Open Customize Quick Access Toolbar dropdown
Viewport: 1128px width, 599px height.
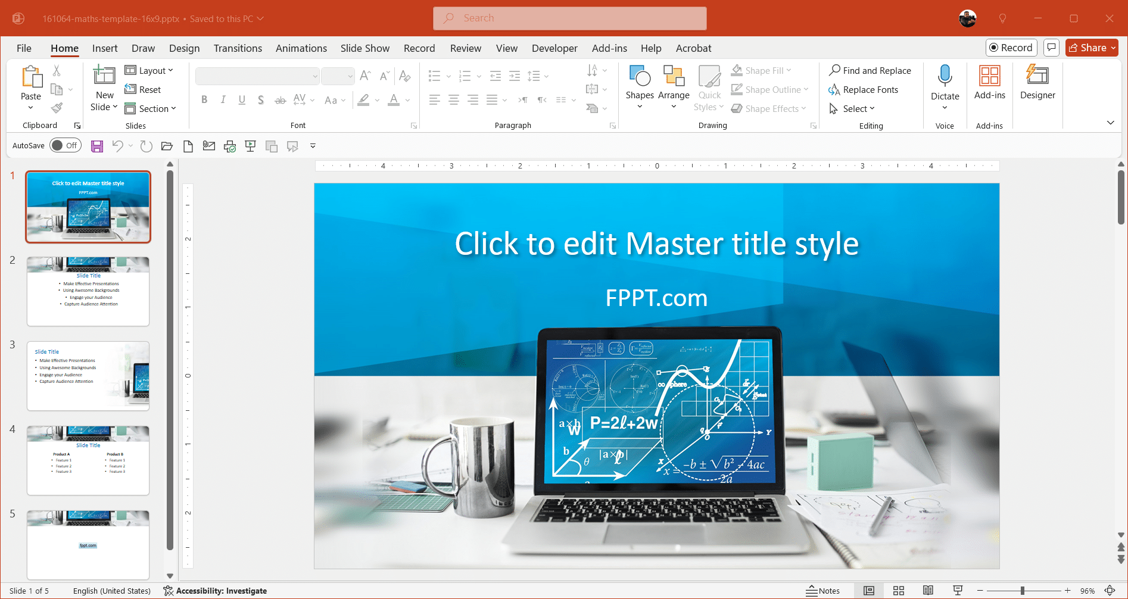(313, 146)
